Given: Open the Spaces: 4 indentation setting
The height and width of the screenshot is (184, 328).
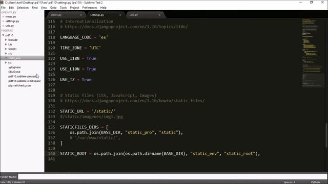Looking at the screenshot, I should click(289, 182).
